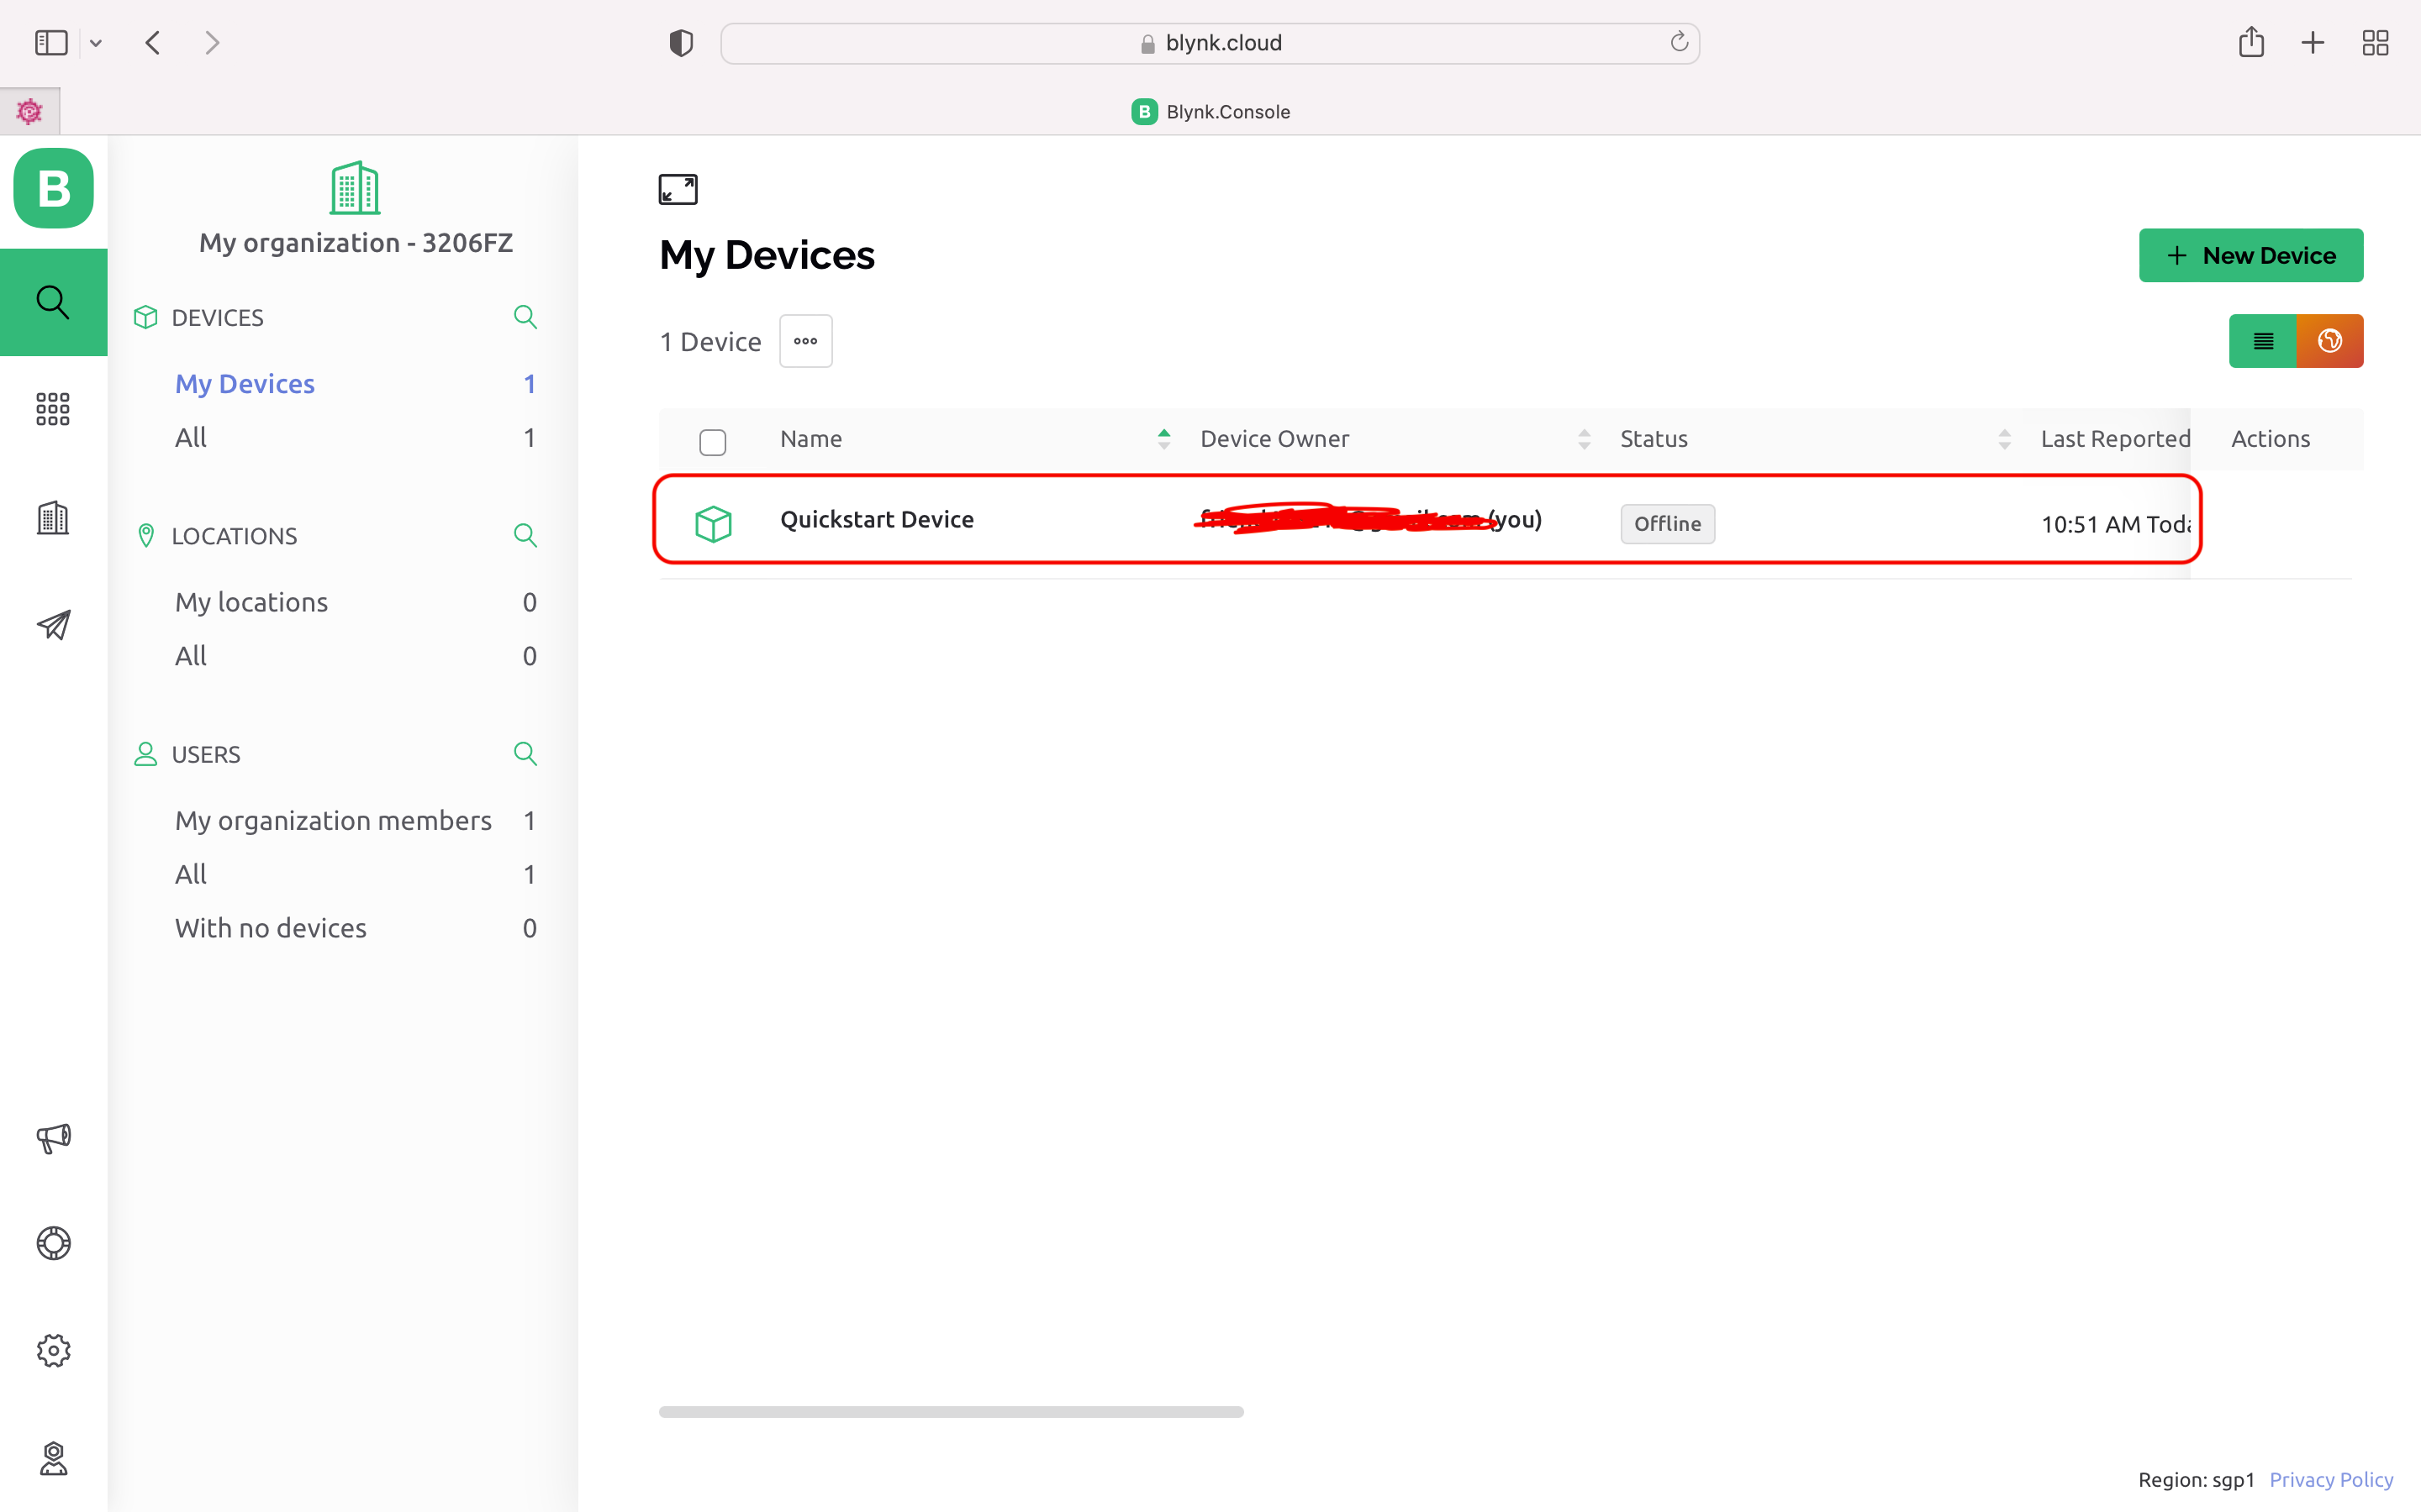Click the 1 Device count label

[x=710, y=342]
